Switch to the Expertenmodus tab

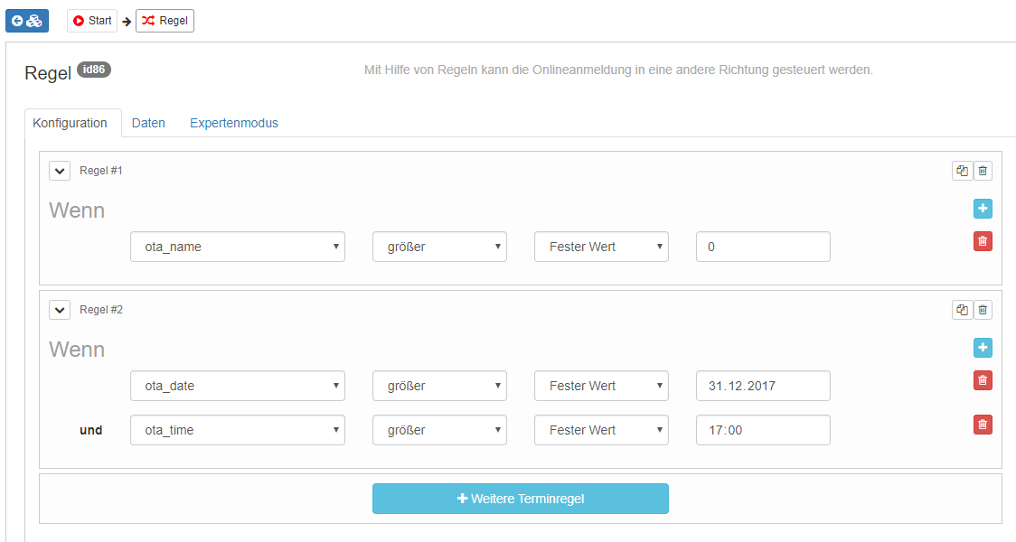233,123
